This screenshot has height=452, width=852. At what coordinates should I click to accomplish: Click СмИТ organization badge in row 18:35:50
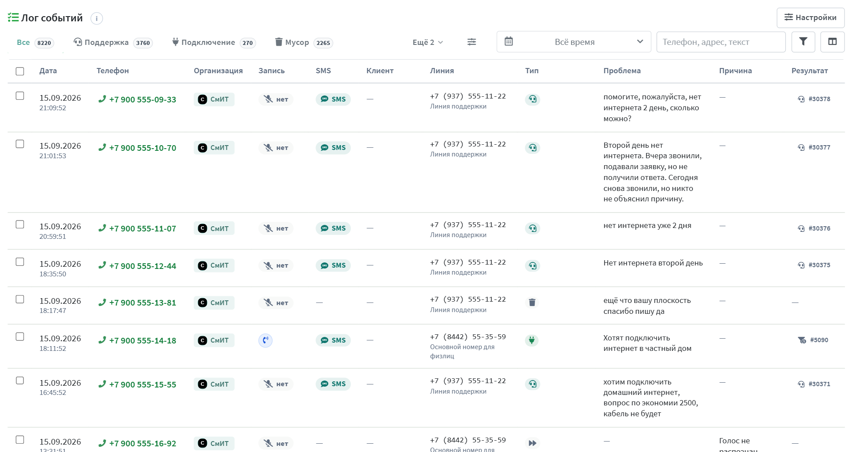[214, 265]
